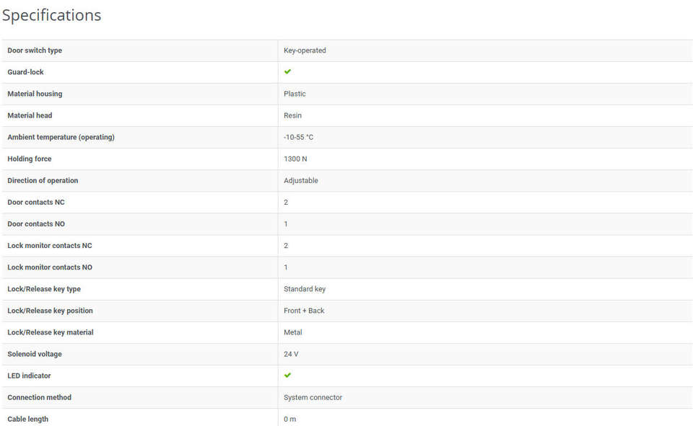The height and width of the screenshot is (426, 693).
Task: Select the Door switch type label
Action: (x=35, y=50)
